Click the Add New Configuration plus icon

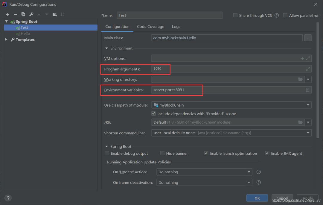tap(8, 14)
